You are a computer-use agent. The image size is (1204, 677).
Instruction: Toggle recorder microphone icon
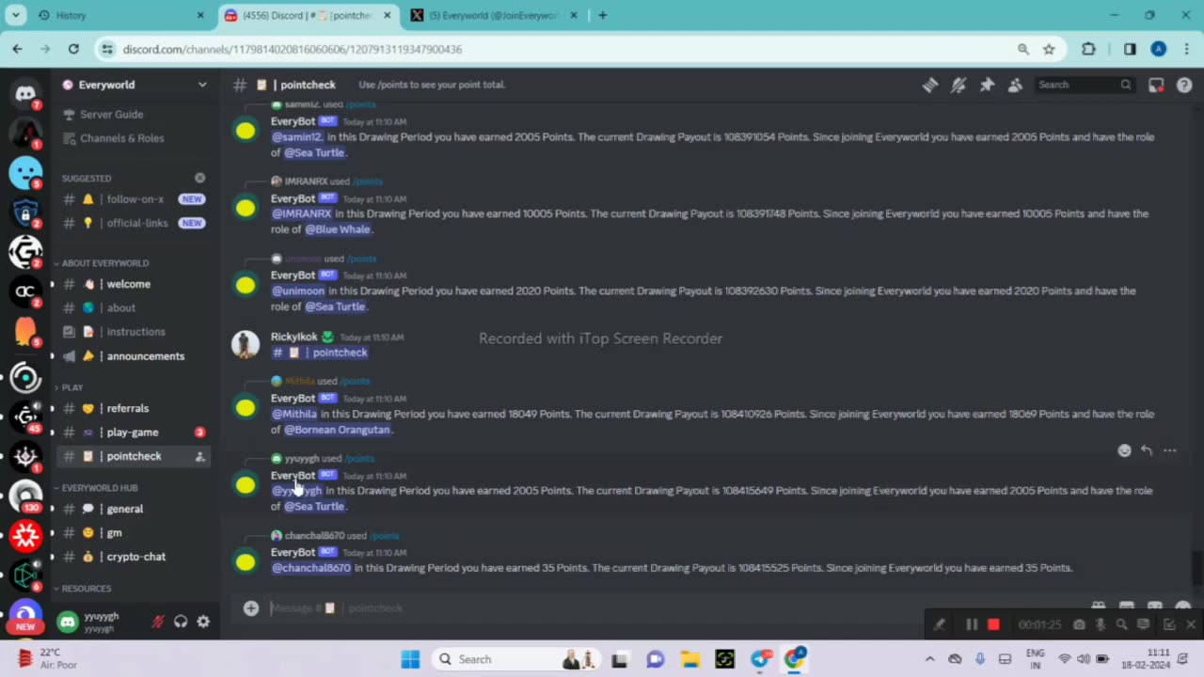click(1100, 624)
